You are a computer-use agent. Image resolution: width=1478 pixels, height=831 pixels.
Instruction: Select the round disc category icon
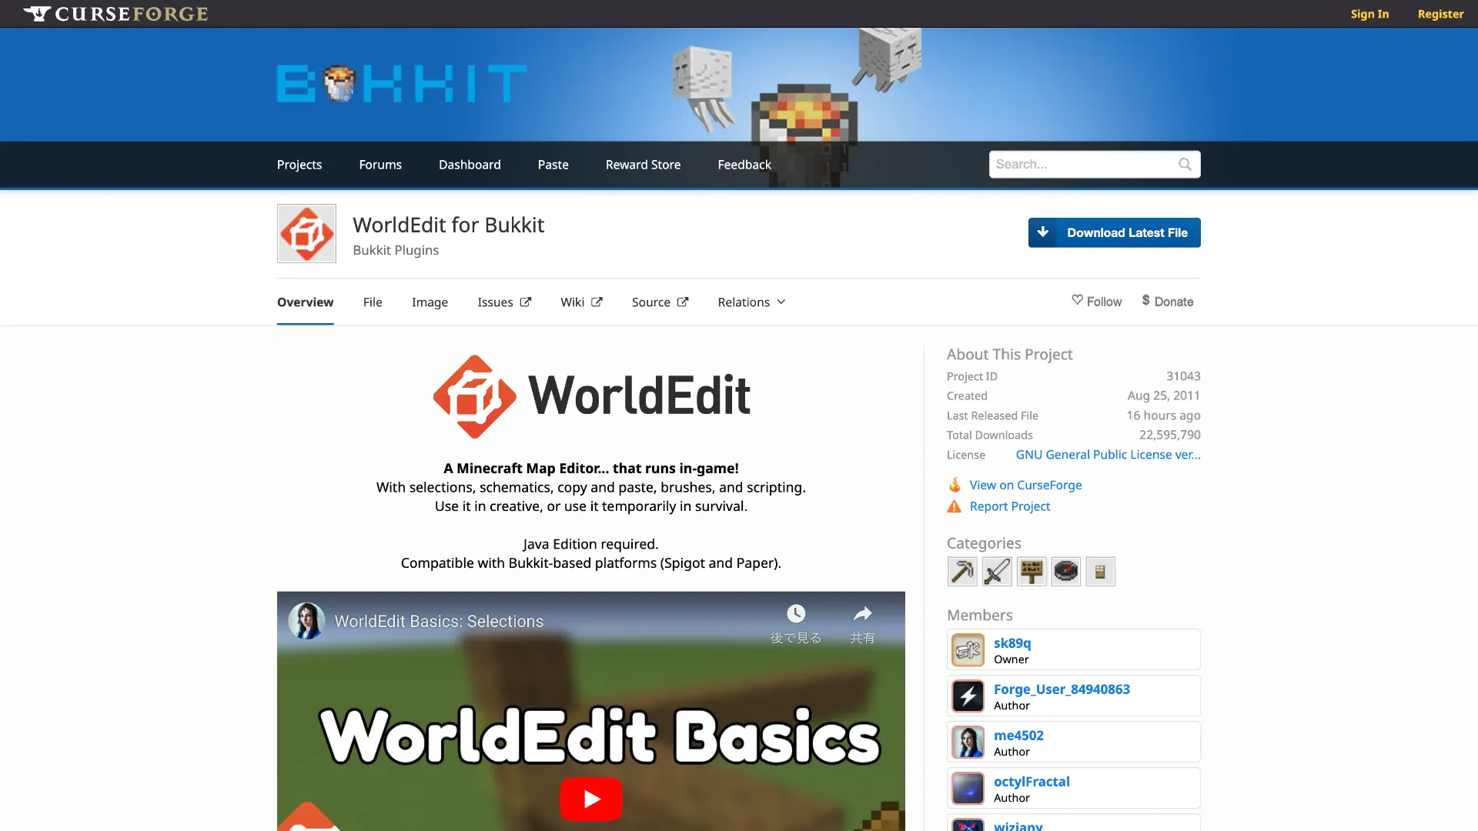(1066, 572)
